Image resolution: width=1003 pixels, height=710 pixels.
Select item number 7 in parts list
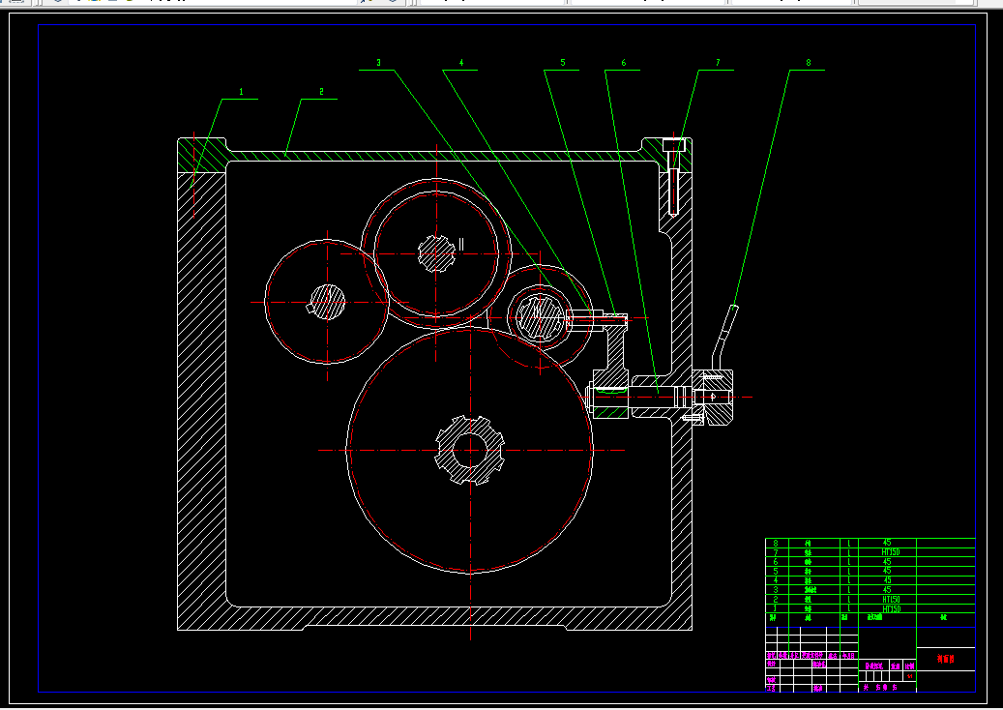[x=776, y=552]
